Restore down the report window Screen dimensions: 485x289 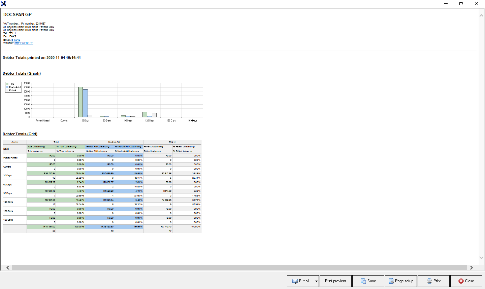(461, 3)
